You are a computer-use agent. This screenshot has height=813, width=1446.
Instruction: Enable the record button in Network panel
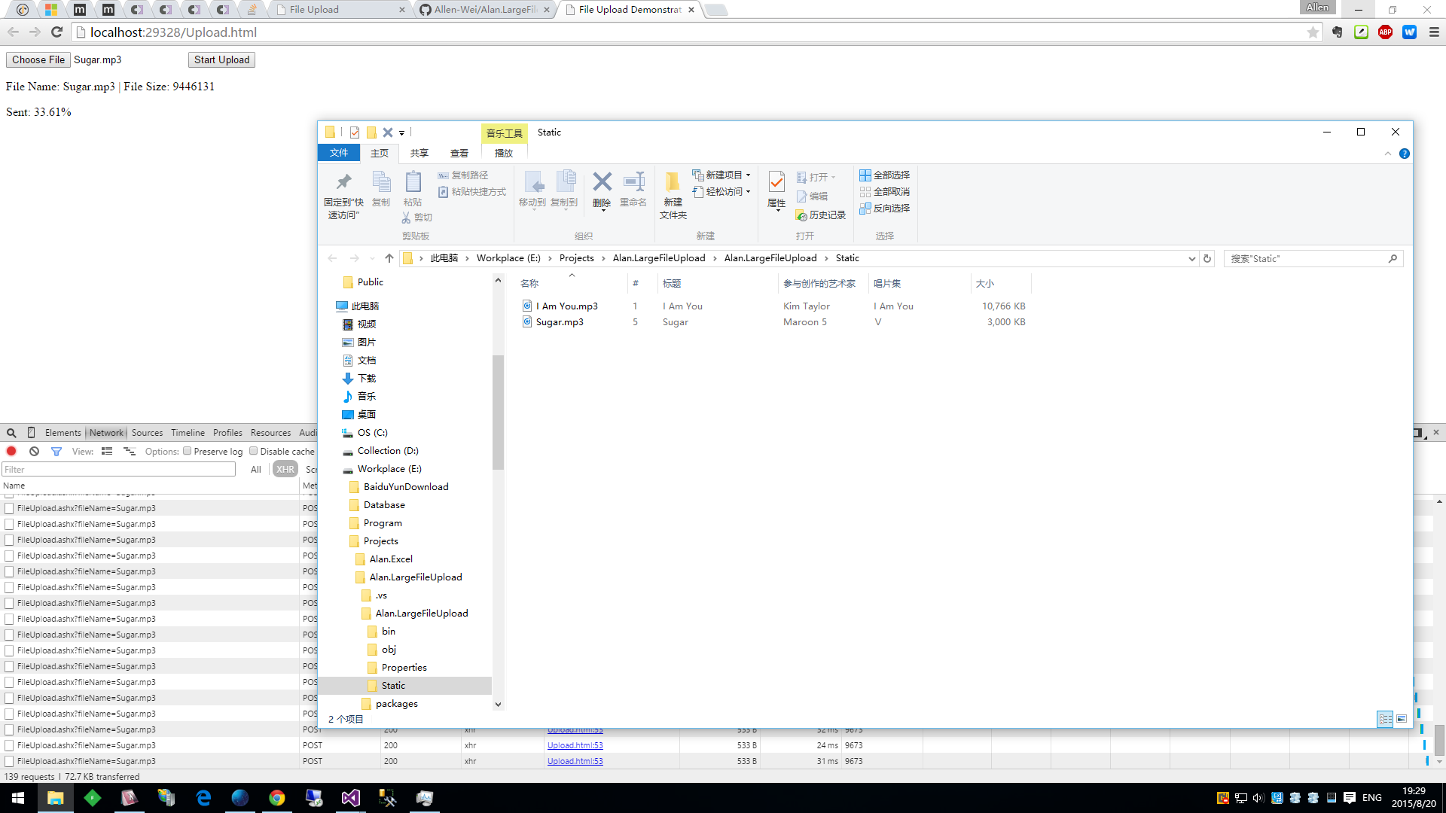pyautogui.click(x=11, y=452)
